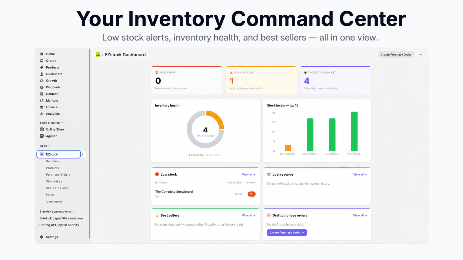The height and width of the screenshot is (260, 463).
Task: Click the Customers person icon
Action: click(42, 74)
